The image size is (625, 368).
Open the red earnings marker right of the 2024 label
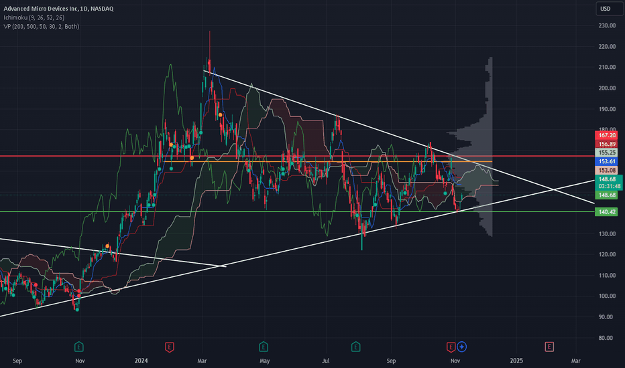point(170,347)
